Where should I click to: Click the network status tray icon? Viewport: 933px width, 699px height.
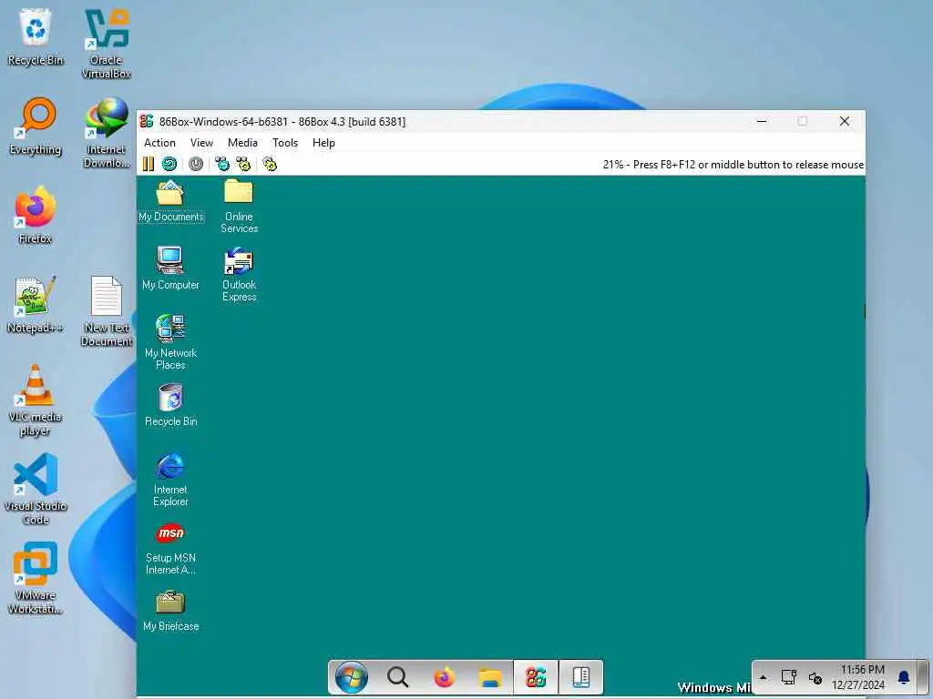789,677
